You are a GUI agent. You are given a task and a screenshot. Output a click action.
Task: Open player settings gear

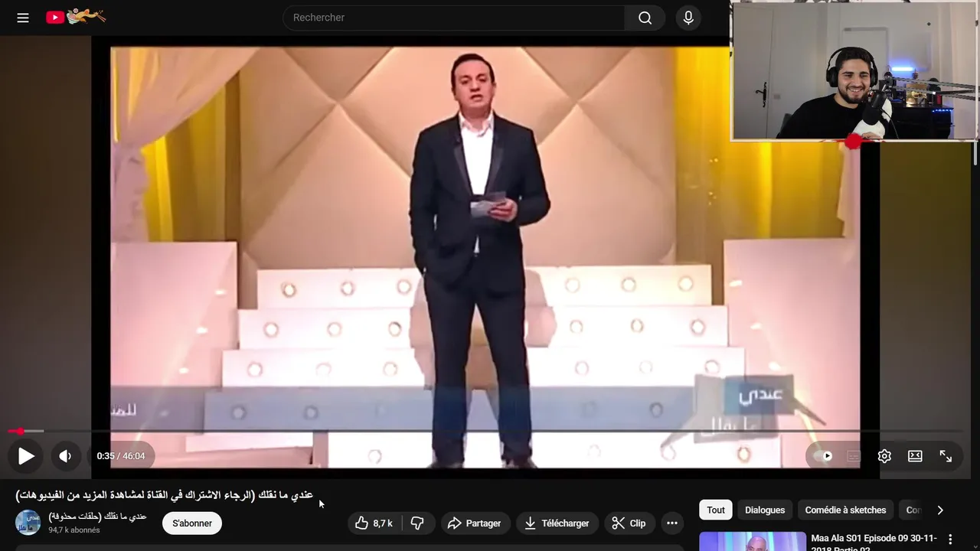click(884, 456)
